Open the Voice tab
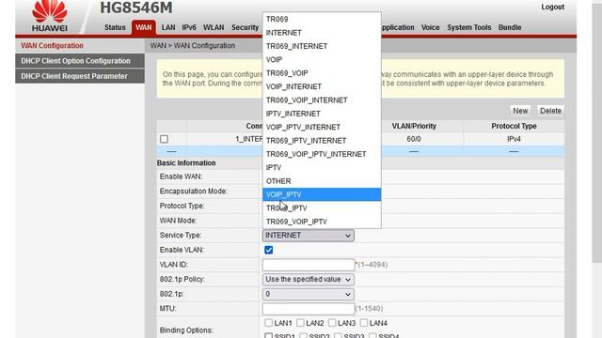 [x=430, y=27]
